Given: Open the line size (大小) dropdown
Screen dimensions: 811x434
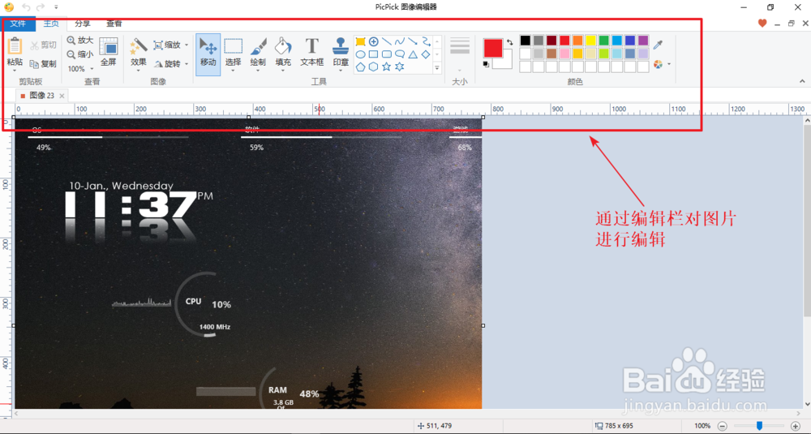Looking at the screenshot, I should tap(460, 54).
